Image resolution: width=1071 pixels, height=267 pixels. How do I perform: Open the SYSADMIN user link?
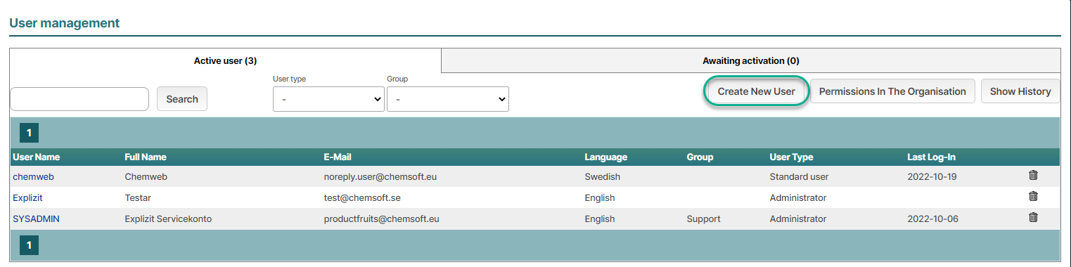coord(36,219)
